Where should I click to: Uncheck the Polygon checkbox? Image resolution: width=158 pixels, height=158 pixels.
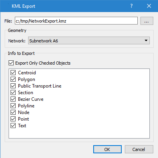tap(13, 79)
